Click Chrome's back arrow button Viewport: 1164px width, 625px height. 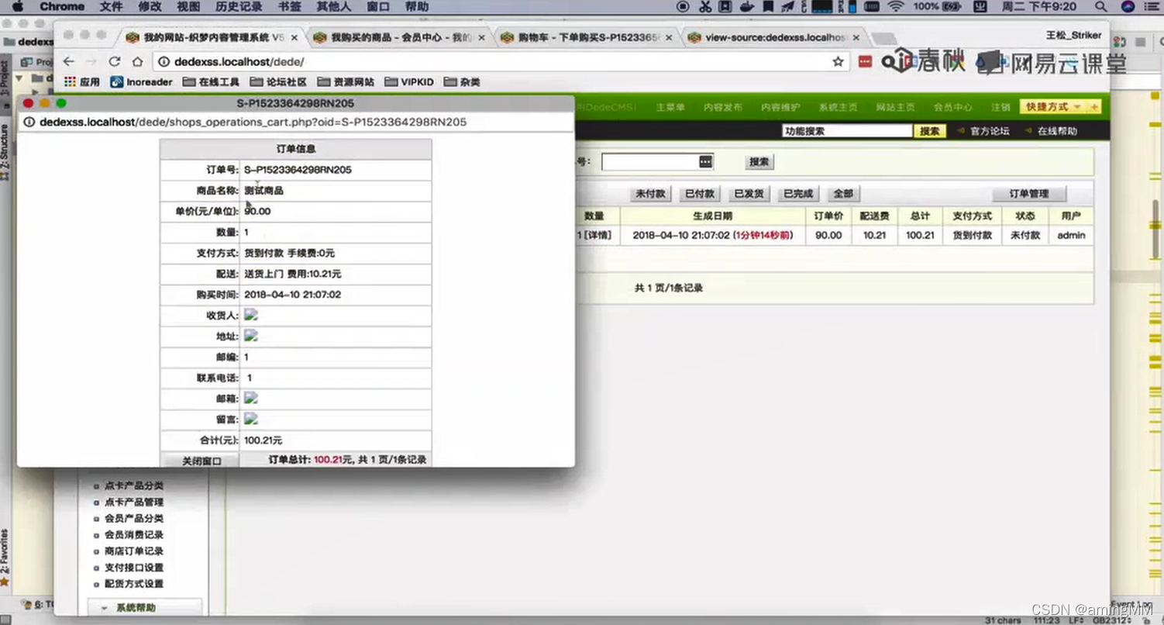point(69,61)
